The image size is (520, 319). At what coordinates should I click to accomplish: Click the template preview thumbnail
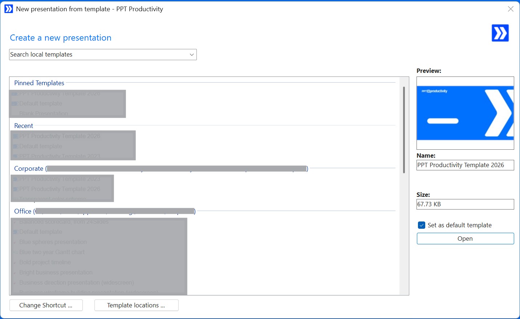pos(465,113)
